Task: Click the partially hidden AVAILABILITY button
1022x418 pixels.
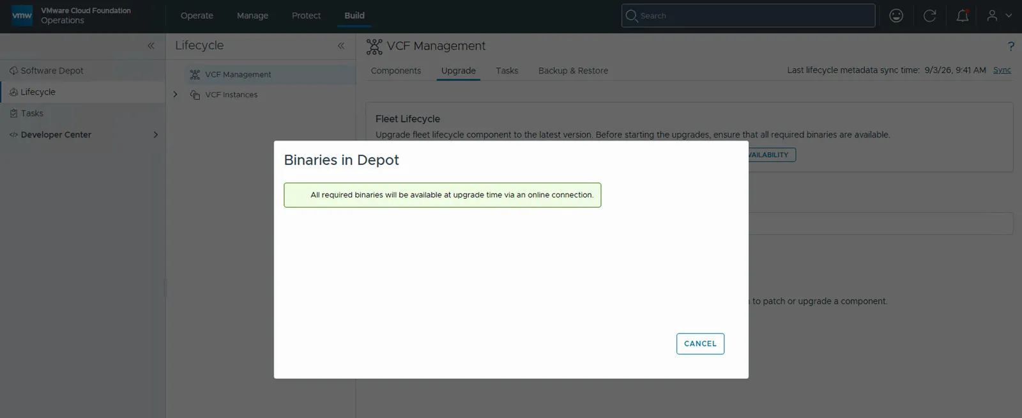Action: coord(772,155)
